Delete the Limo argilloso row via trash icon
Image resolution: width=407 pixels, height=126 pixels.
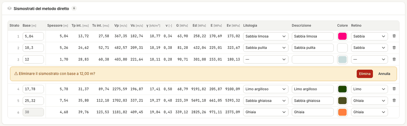click(x=394, y=89)
